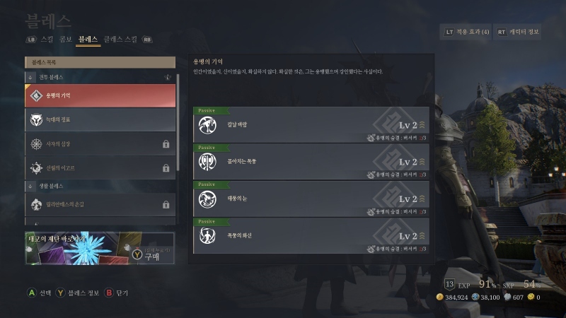Open the 클래스 스킬 tab
The width and height of the screenshot is (566, 318).
point(120,40)
